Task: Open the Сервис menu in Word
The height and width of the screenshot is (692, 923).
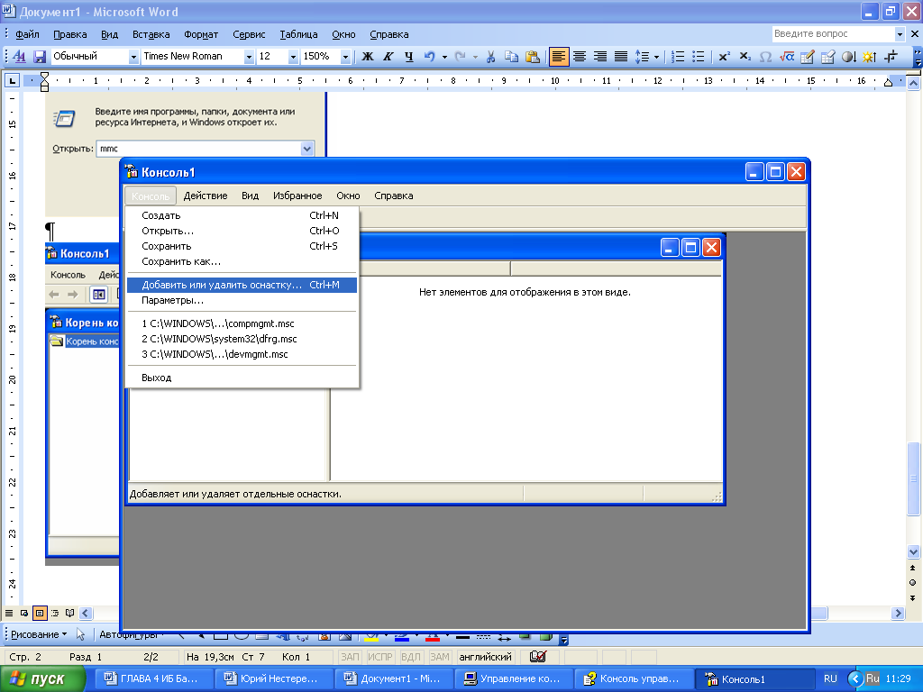Action: tap(249, 34)
